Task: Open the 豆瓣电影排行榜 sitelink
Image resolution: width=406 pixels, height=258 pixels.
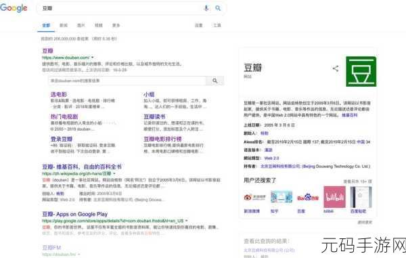Action: click(x=163, y=139)
